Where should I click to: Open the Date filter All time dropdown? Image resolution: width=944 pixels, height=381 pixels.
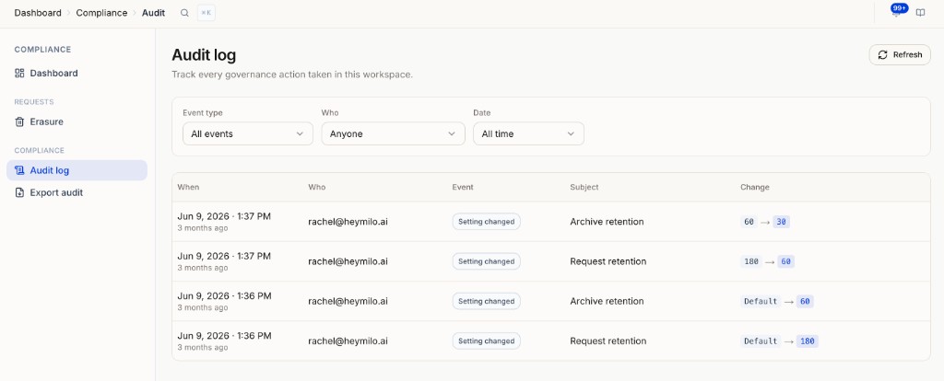click(528, 133)
